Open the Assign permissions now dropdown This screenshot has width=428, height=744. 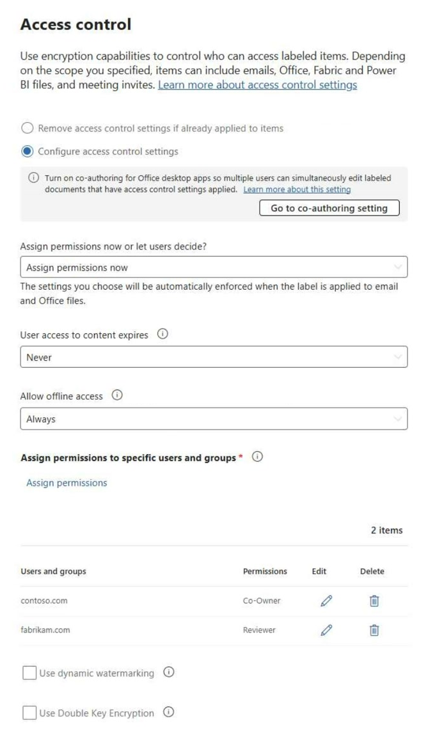click(214, 267)
